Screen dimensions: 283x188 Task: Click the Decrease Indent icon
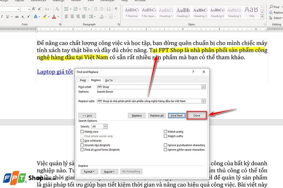[x=96, y=9]
